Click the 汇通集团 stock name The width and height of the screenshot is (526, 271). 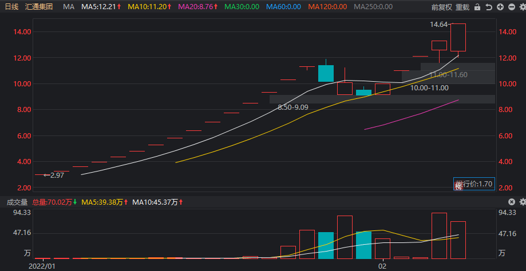click(x=39, y=7)
